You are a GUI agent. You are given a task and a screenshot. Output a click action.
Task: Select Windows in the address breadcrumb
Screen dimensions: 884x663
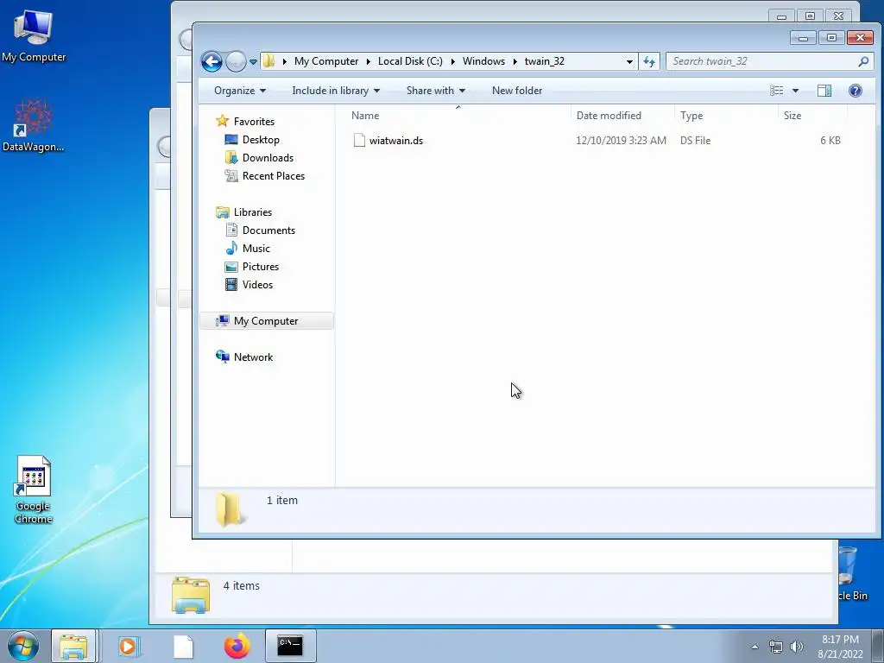tap(483, 61)
